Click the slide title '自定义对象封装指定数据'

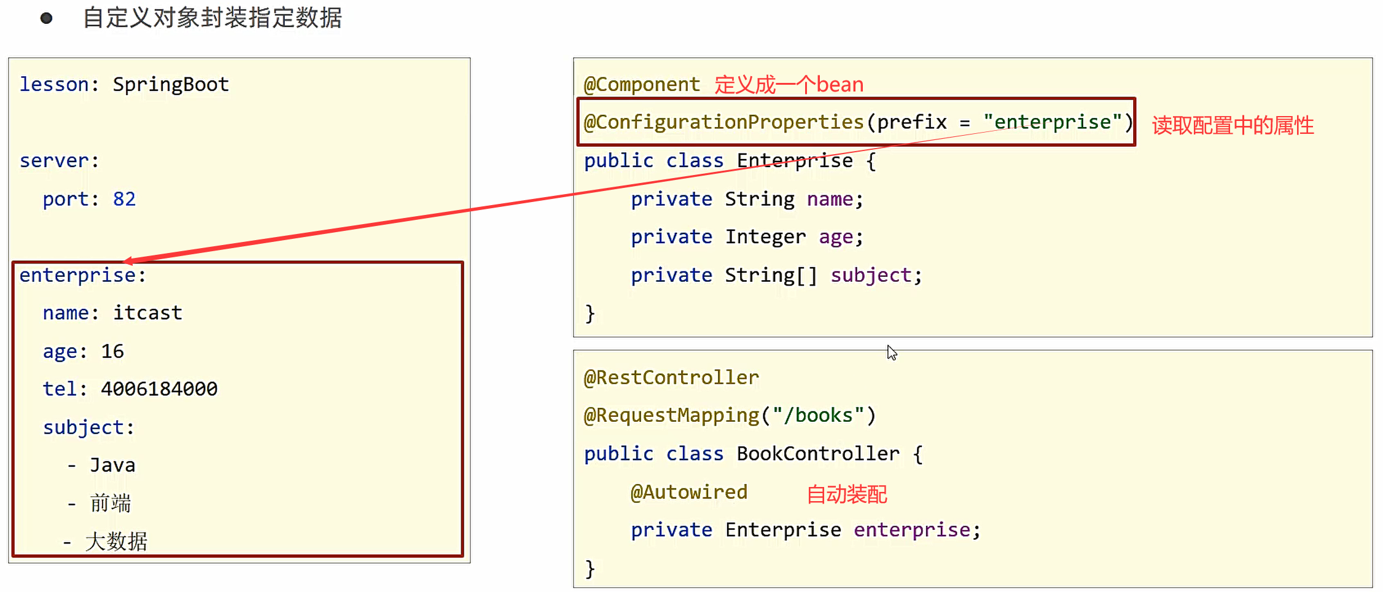pos(212,18)
